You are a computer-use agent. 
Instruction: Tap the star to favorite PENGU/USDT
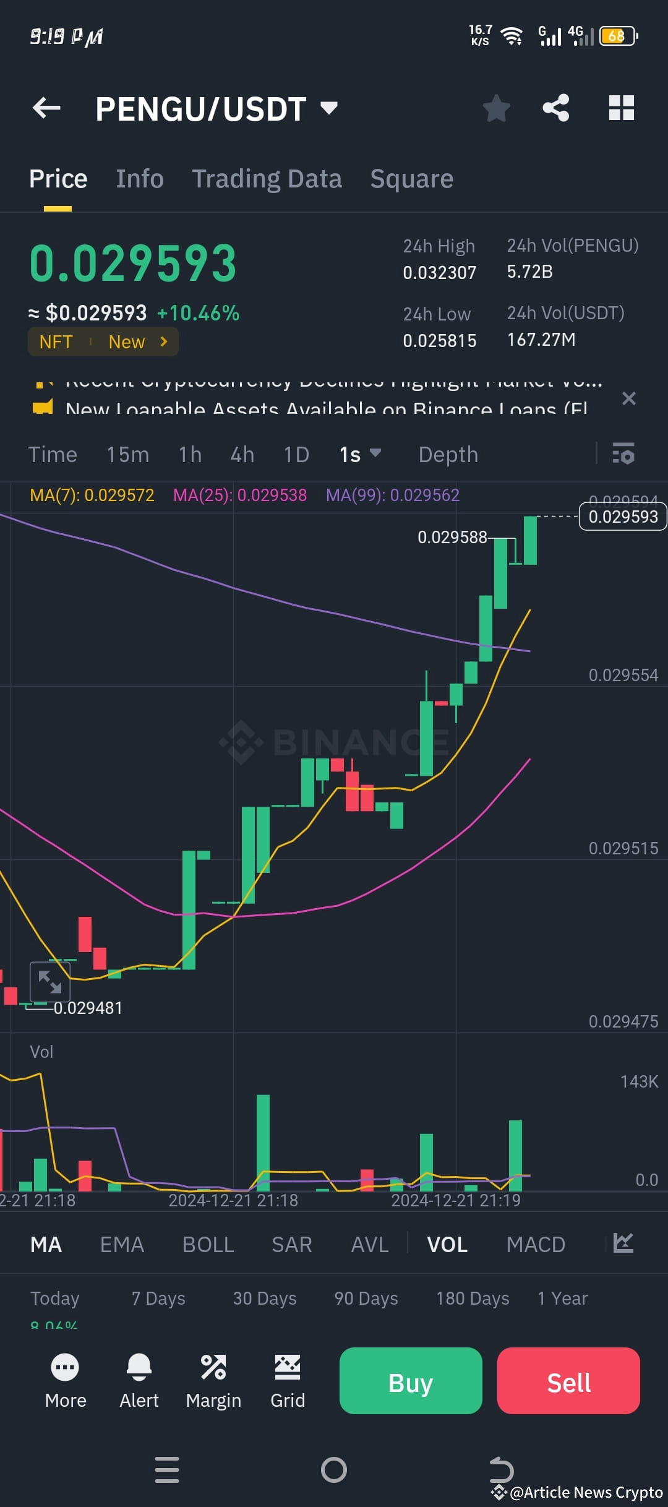[x=497, y=108]
